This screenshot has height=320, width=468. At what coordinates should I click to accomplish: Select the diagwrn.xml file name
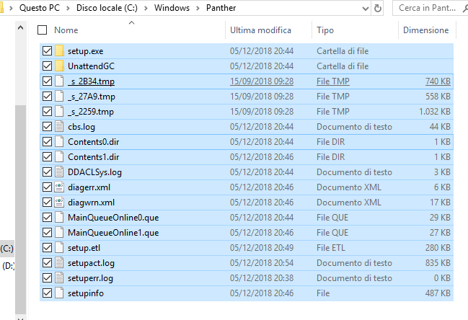(x=91, y=203)
